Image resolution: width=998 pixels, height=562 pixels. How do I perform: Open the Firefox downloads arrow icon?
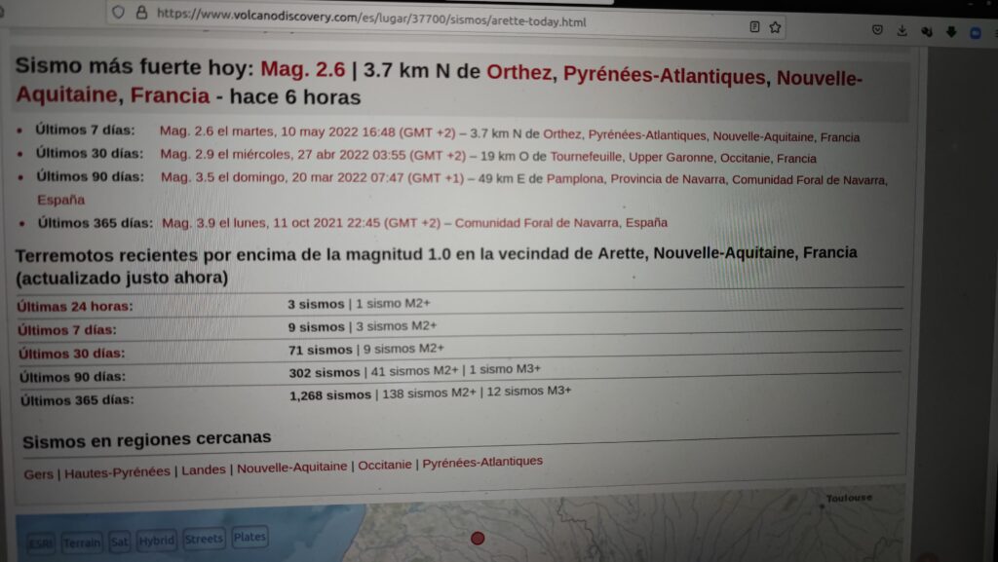[x=902, y=31]
